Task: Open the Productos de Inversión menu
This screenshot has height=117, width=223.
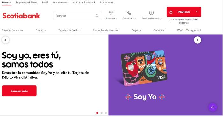Action: tap(106, 30)
